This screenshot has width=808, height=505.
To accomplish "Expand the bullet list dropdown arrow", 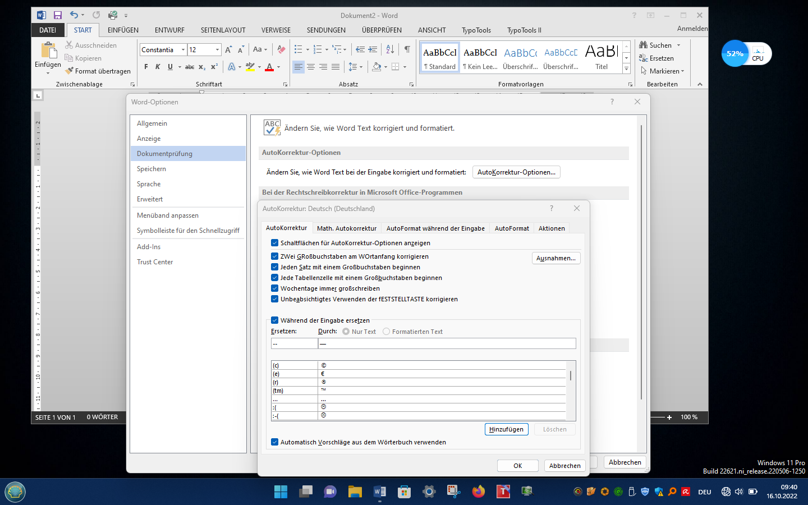I will pos(307,50).
